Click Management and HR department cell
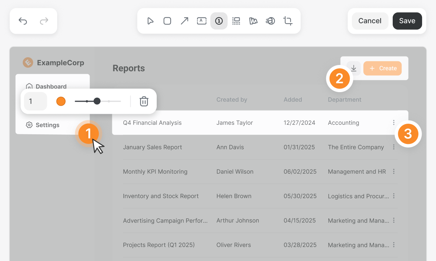 coord(357,172)
